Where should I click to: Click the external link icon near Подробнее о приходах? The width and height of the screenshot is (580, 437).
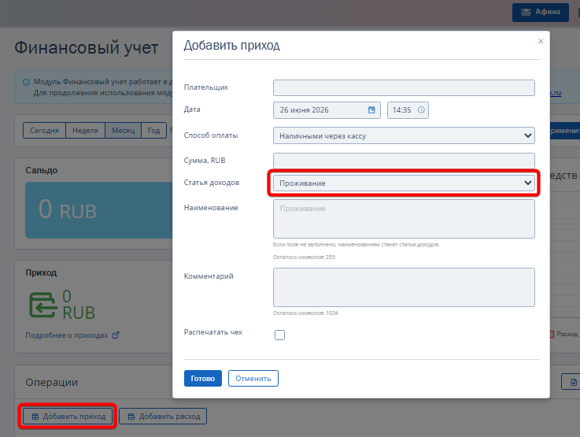click(116, 335)
